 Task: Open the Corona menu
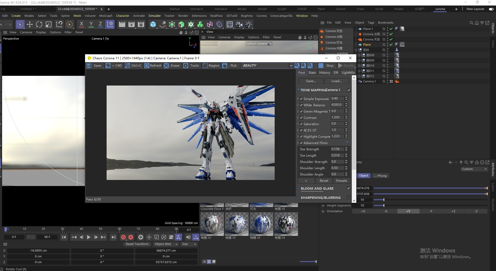tap(261, 16)
